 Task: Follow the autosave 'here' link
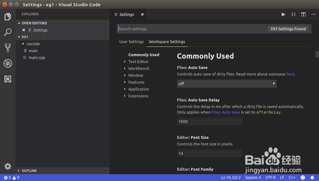click(x=290, y=74)
